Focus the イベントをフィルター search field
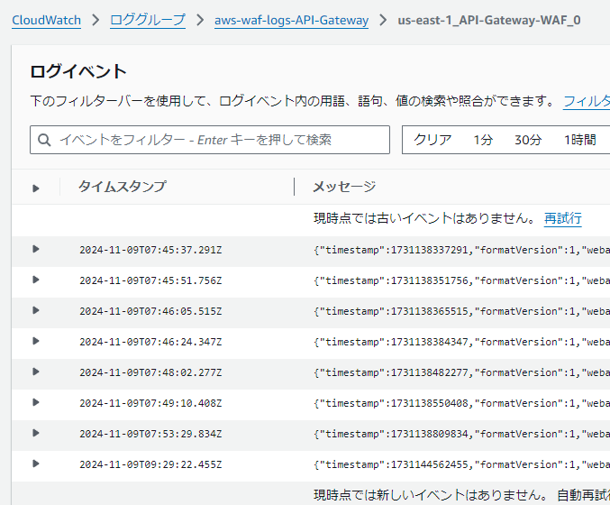The height and width of the screenshot is (505, 610). tap(210, 140)
